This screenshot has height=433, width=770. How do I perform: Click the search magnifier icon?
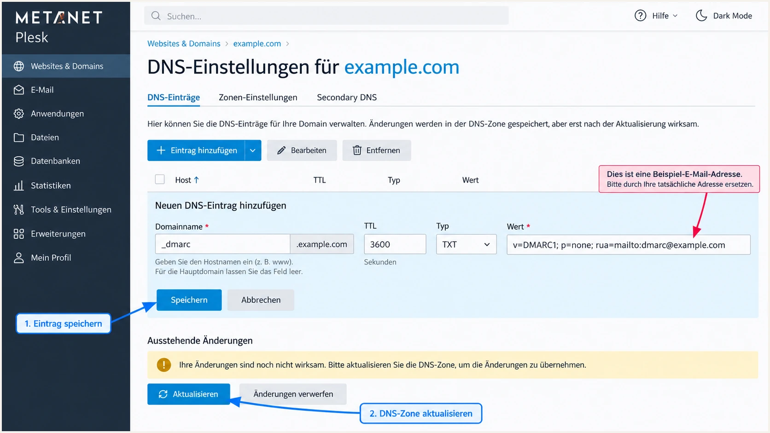click(156, 16)
